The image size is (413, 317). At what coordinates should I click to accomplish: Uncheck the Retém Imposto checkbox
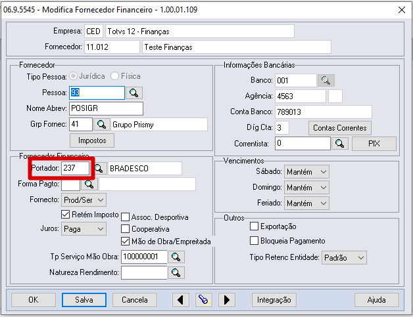(x=65, y=215)
